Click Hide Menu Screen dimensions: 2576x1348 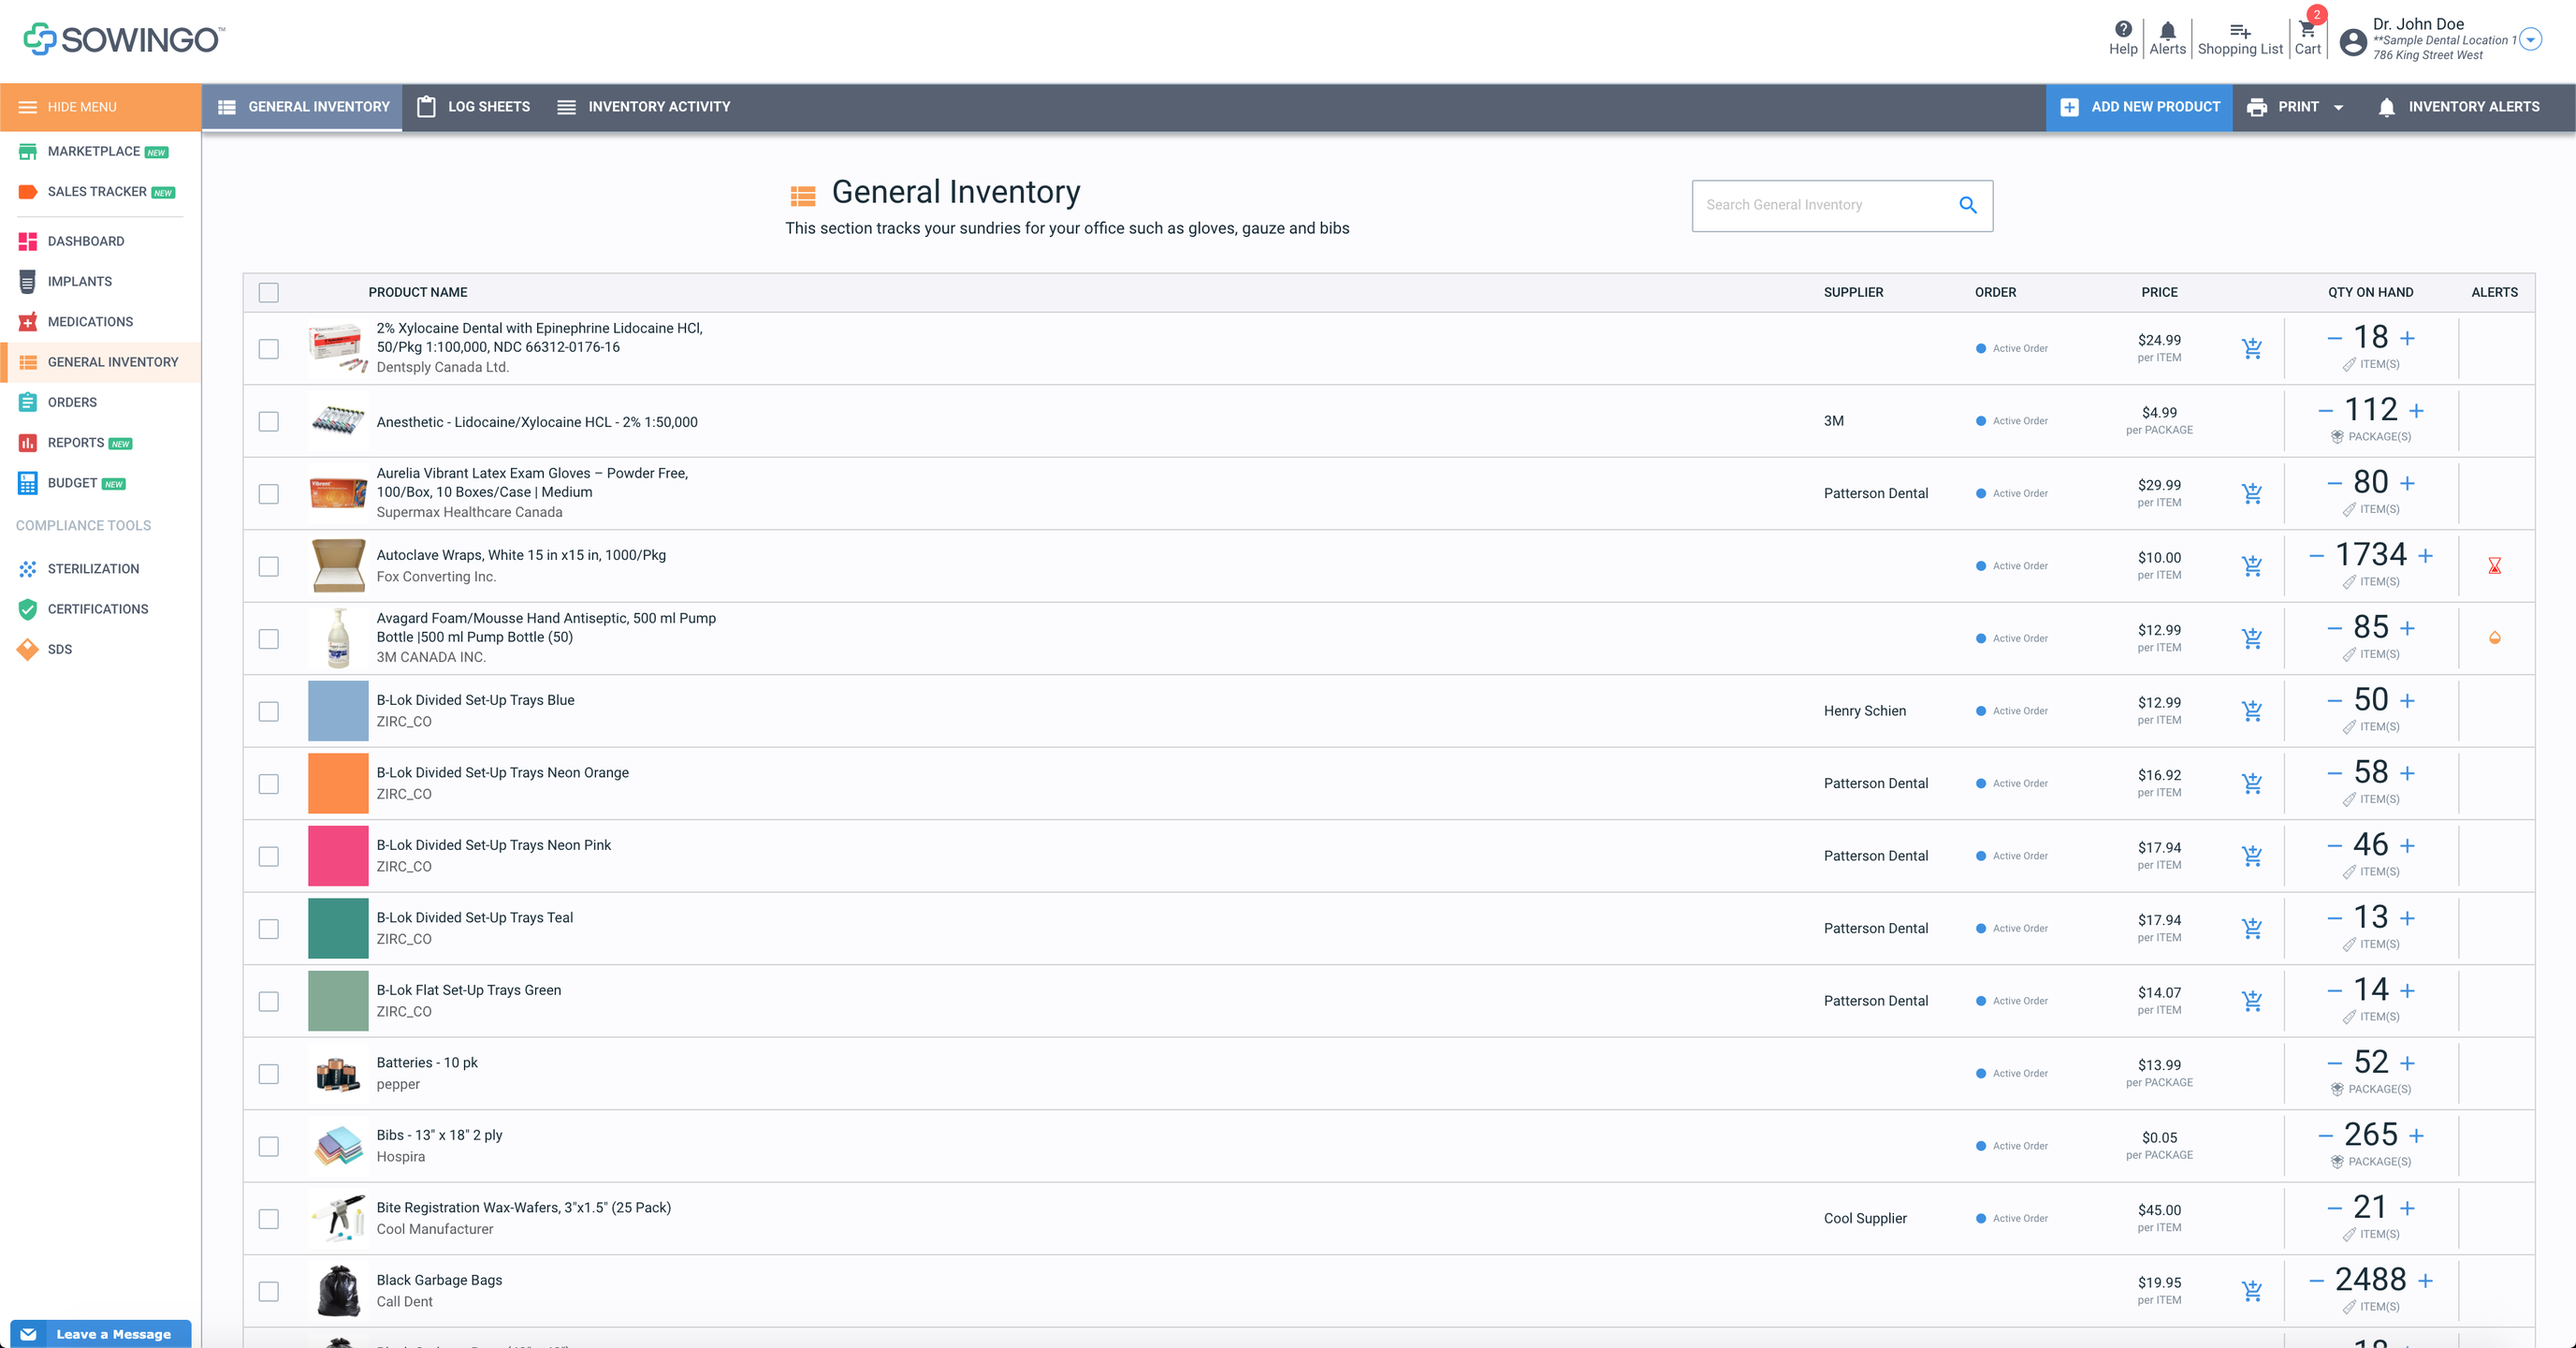coord(100,107)
